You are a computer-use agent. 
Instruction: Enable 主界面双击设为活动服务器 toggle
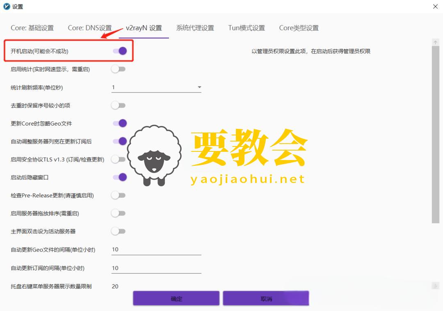pos(119,231)
